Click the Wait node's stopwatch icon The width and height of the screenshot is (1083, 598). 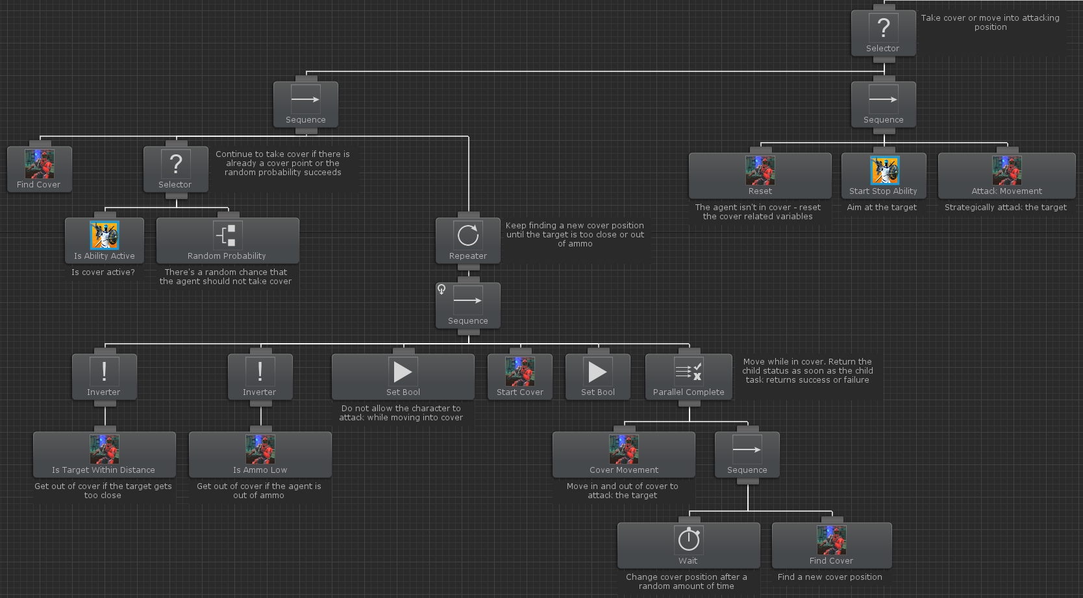point(688,540)
